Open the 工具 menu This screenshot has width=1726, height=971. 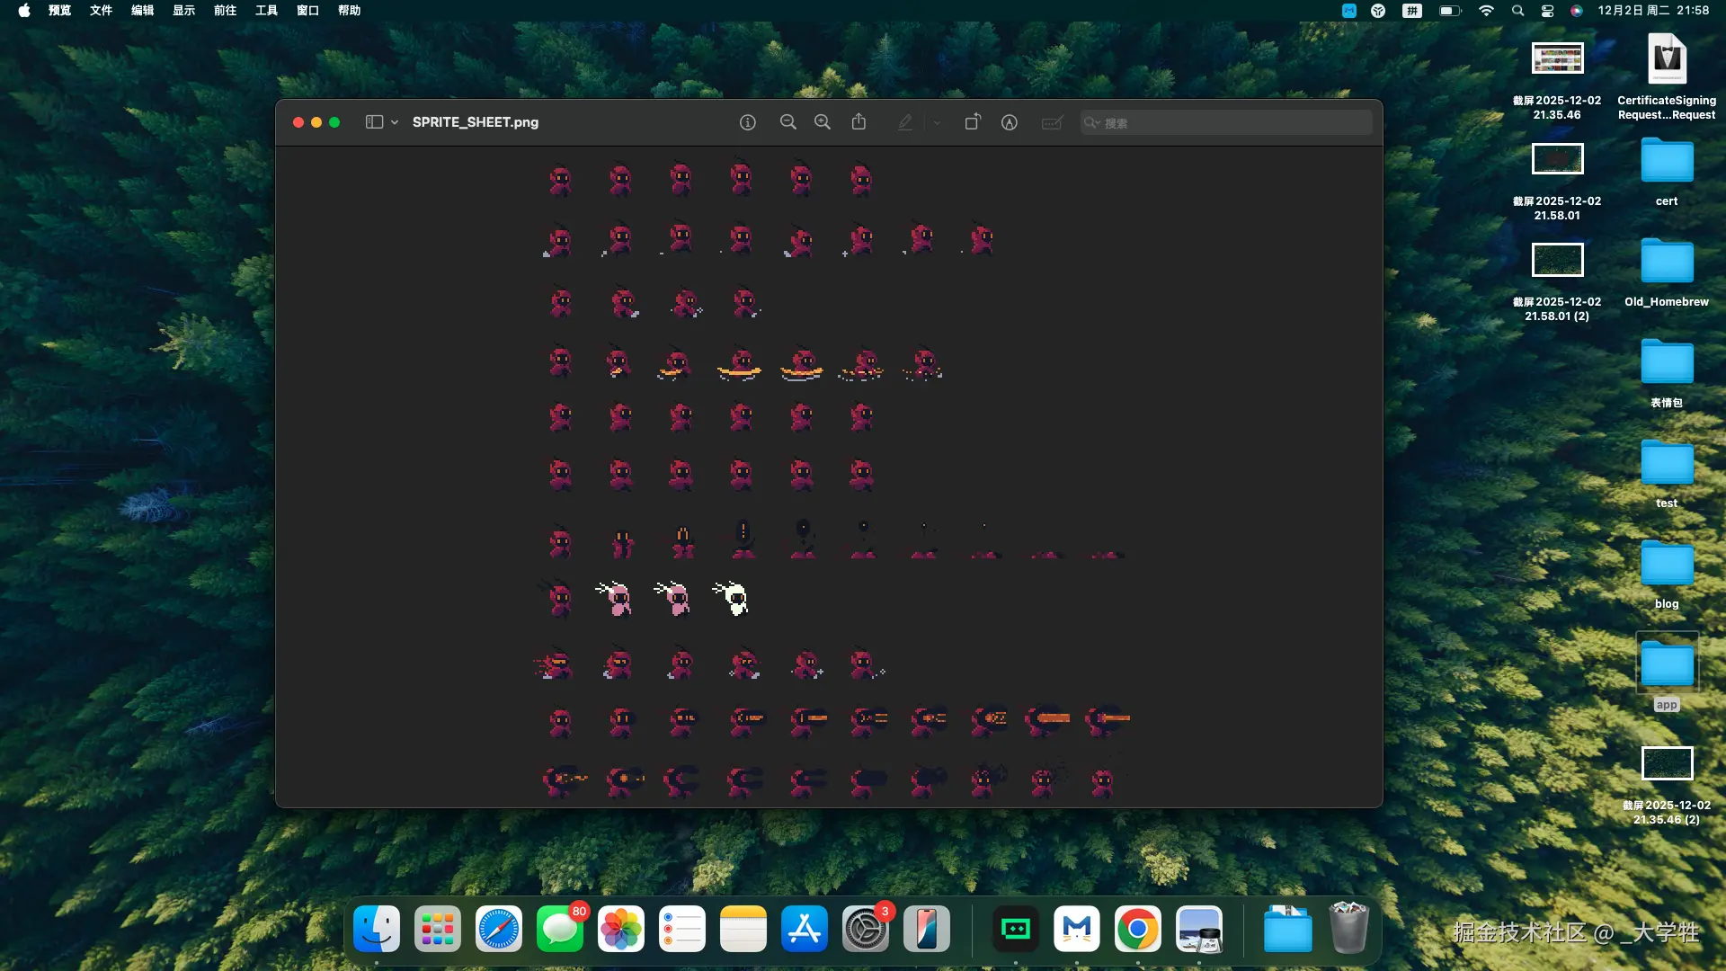(266, 11)
